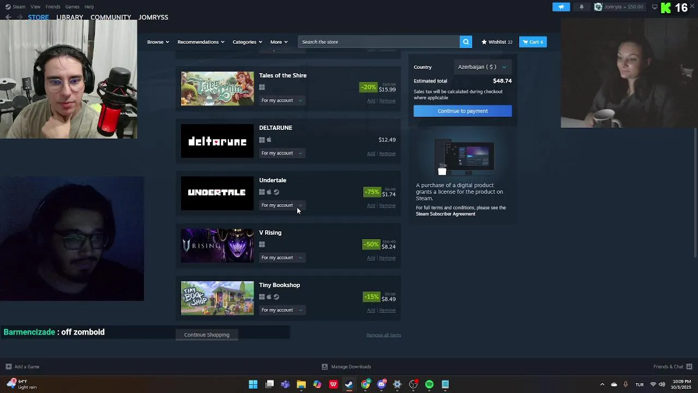Image resolution: width=698 pixels, height=393 pixels.
Task: Show hidden tray icons chevron
Action: coord(602,384)
